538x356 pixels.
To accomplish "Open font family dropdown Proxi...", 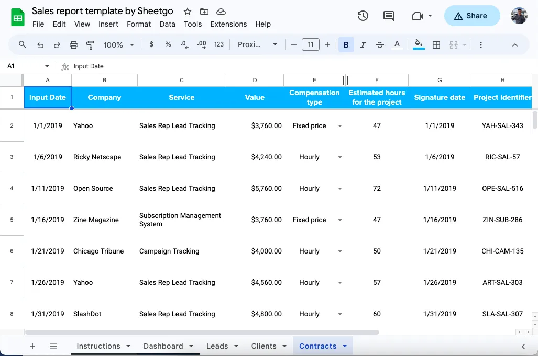I will click(x=257, y=44).
